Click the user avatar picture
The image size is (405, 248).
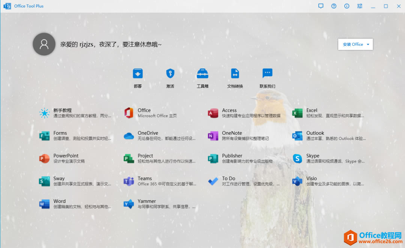pos(44,44)
